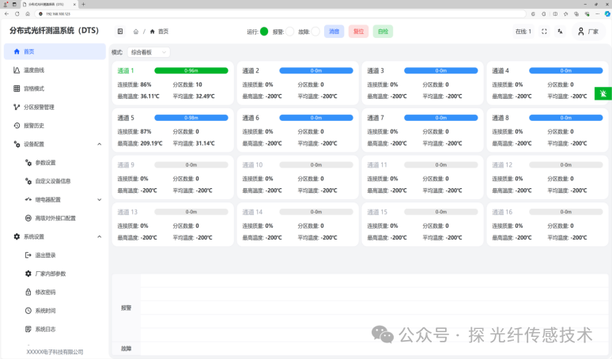
Task: Click the browser address bar
Action: coord(281,13)
